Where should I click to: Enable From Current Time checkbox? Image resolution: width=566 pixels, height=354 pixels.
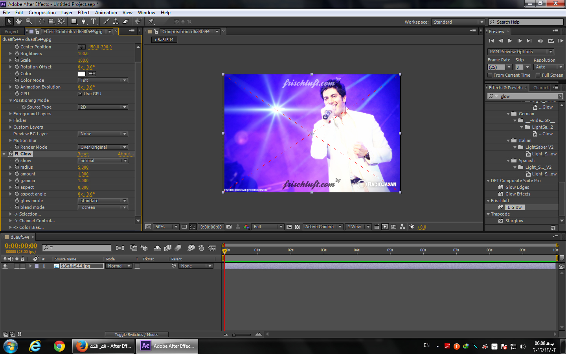[x=490, y=75]
